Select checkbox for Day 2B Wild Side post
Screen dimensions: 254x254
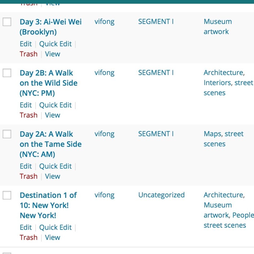click(7, 73)
